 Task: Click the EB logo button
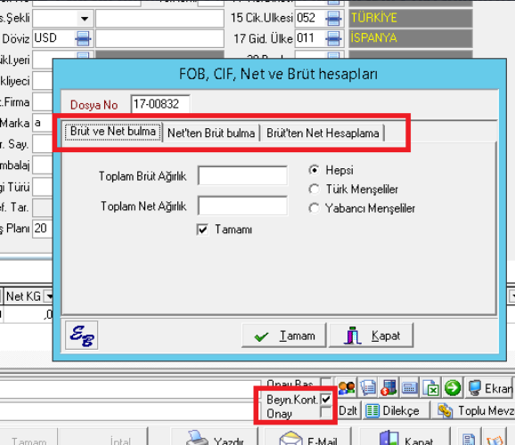[x=81, y=336]
